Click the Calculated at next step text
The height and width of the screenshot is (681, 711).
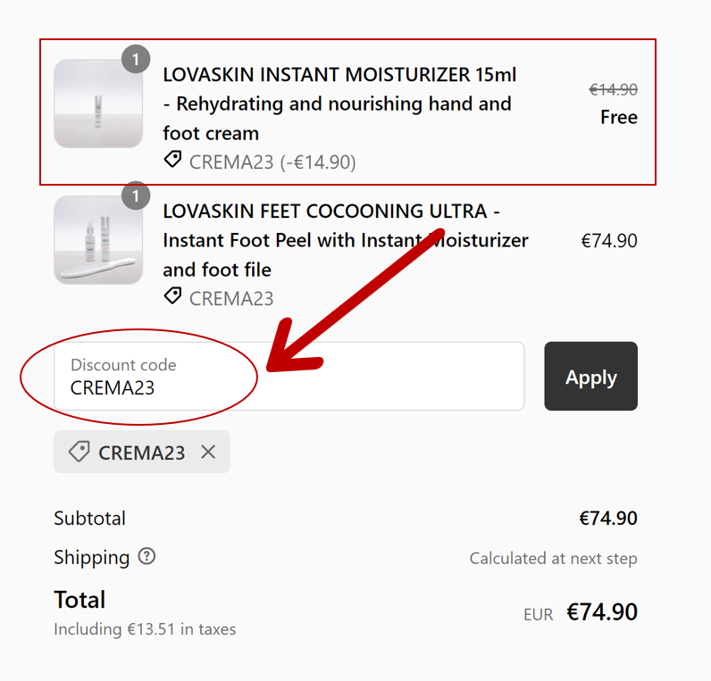point(553,559)
